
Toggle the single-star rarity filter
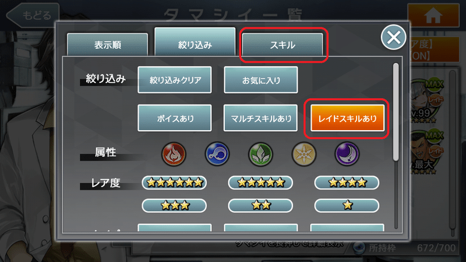[x=347, y=205]
